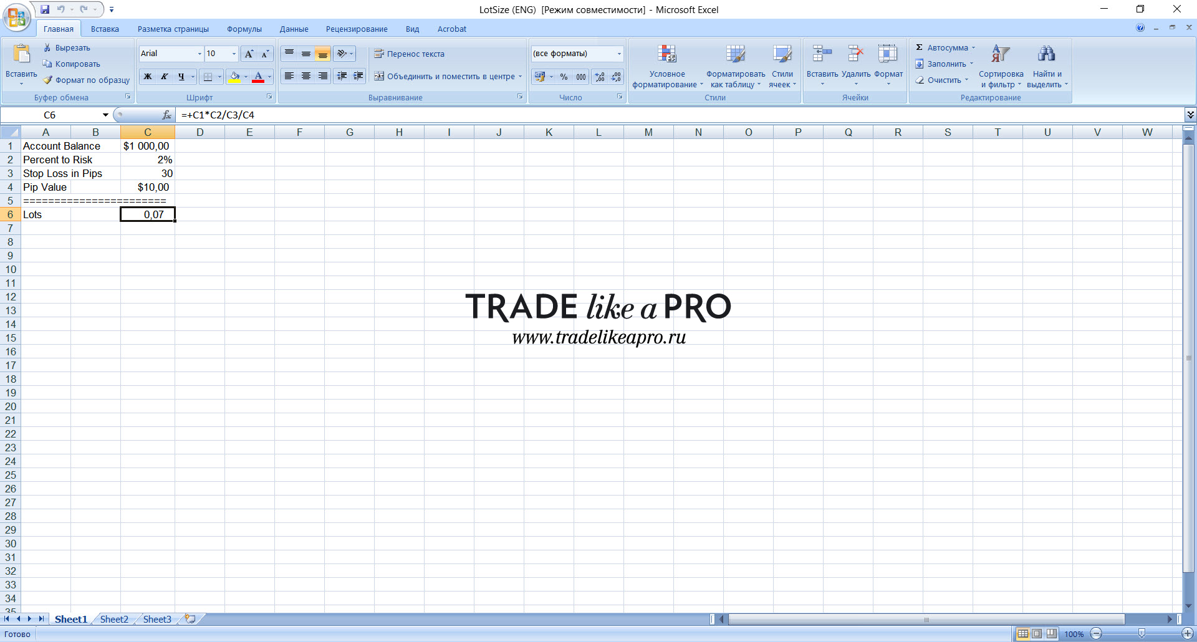Click the Format as Table icon
Viewport: 1197px width, 642px height.
736,54
